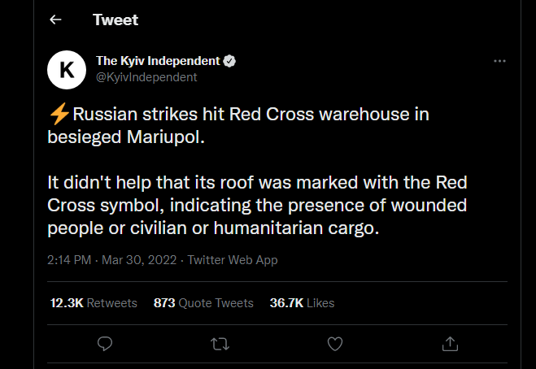
Task: Select the 'Russian strikes hit Red Cross' paragraph
Action: coord(238,125)
